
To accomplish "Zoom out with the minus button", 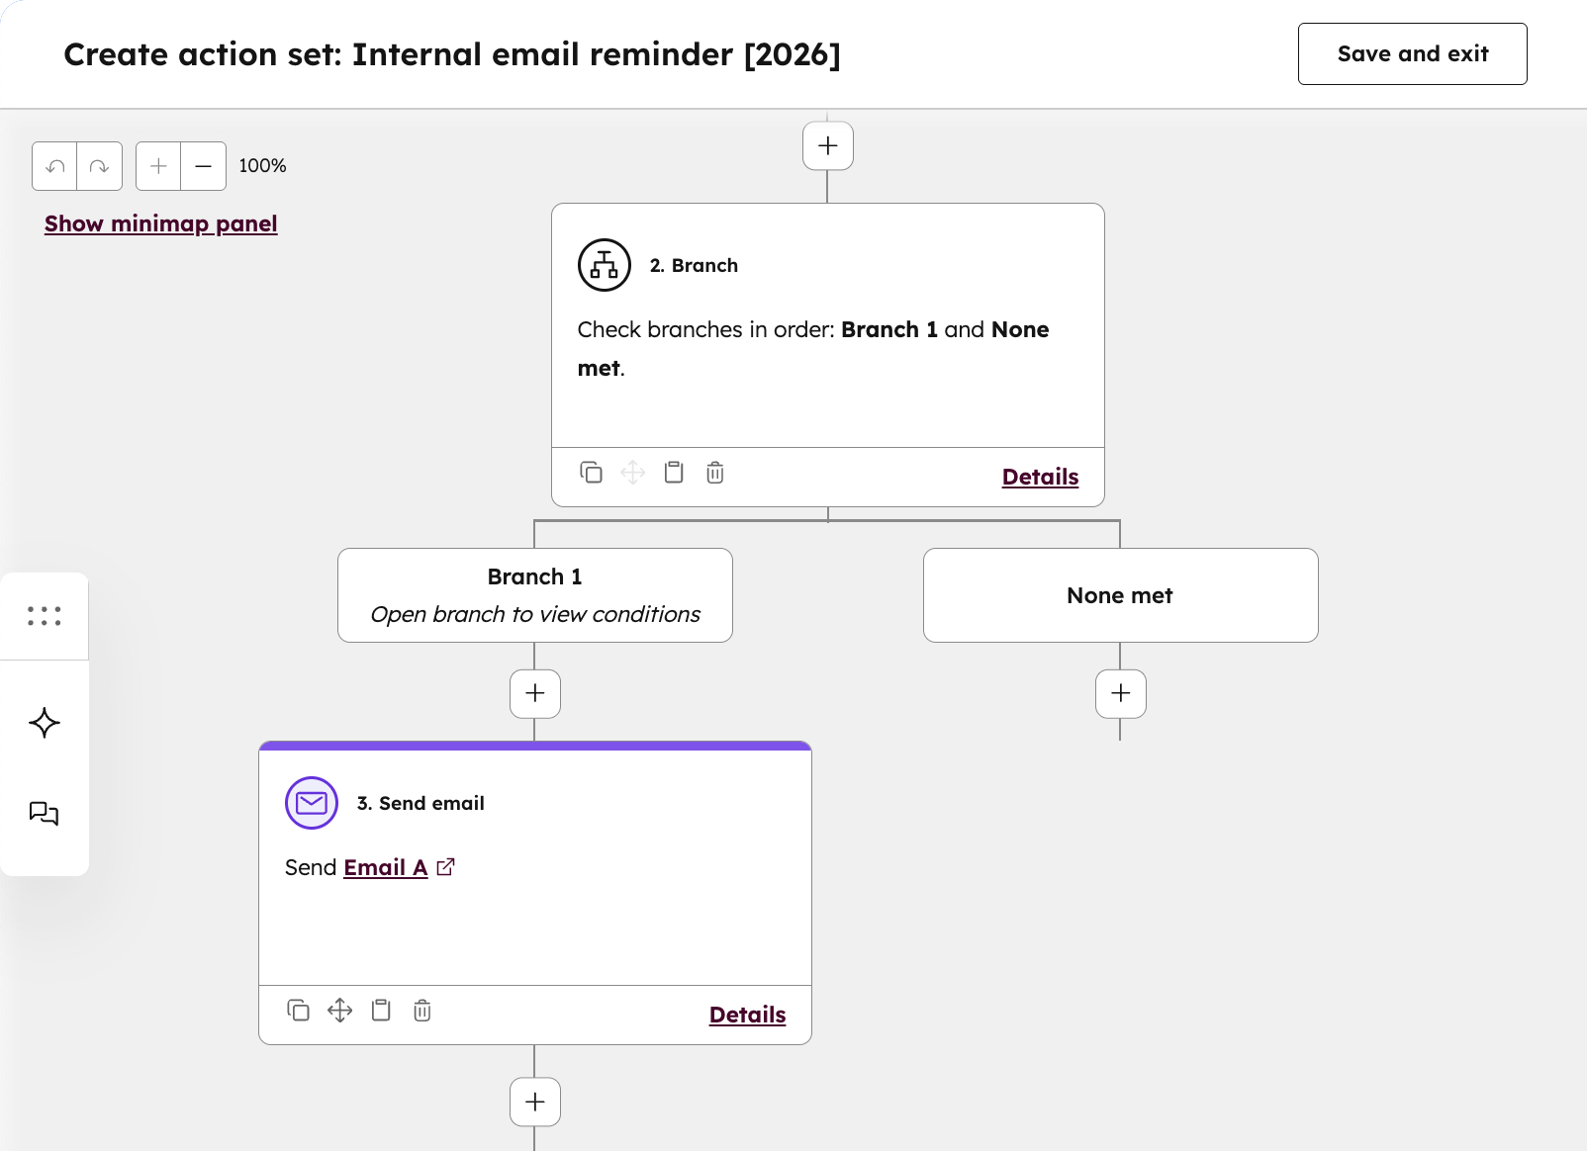I will click(x=204, y=166).
